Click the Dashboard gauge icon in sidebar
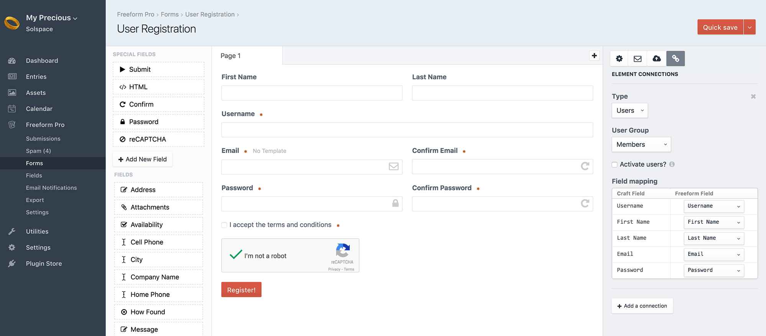The width and height of the screenshot is (766, 336). (12, 61)
